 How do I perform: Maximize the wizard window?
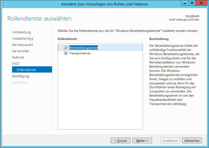coord(192,3)
